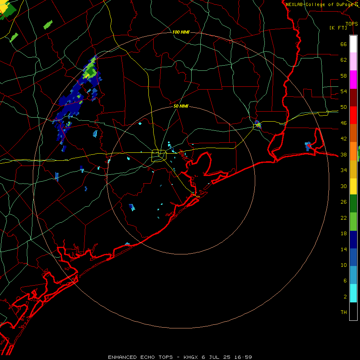
Task: Select legend value 54
Action: (344, 91)
